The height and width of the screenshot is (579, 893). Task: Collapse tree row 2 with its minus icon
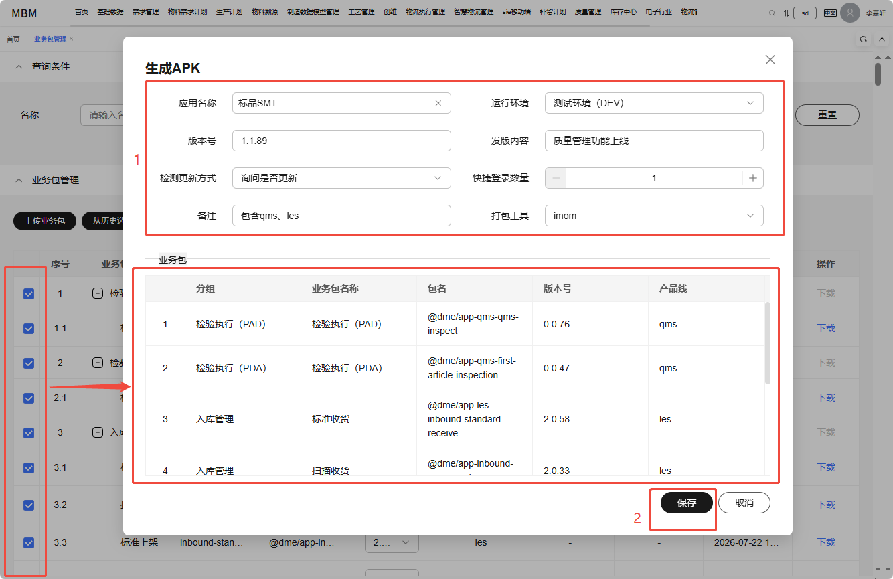[97, 363]
